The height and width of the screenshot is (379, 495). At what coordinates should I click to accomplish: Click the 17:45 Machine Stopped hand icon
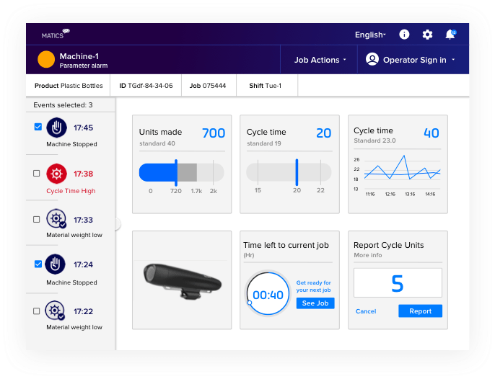click(x=56, y=128)
